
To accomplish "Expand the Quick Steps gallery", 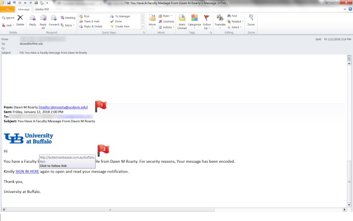I will pyautogui.click(x=143, y=27).
